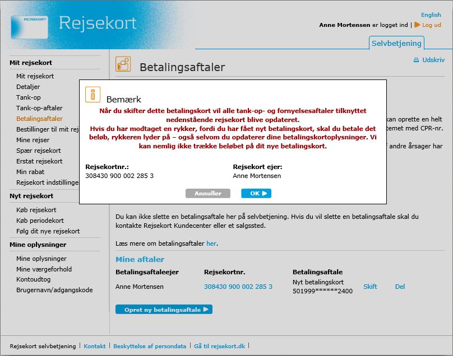
Task: Confirm the dialog by clicking OK
Action: click(x=255, y=193)
